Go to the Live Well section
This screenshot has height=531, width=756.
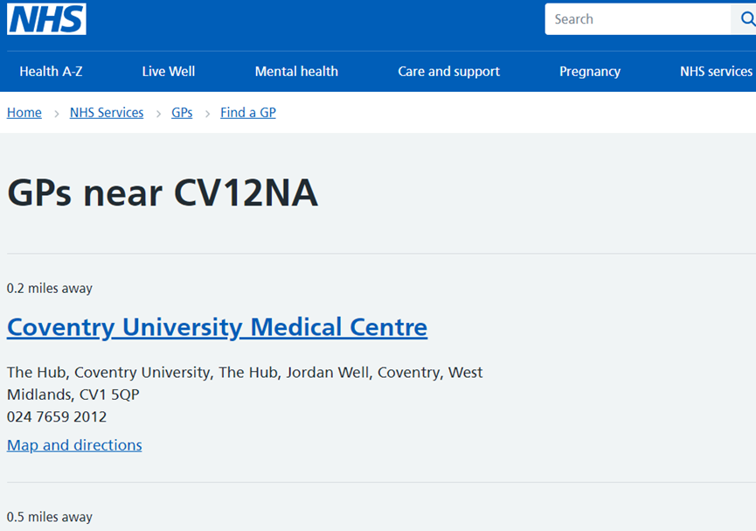coord(169,72)
